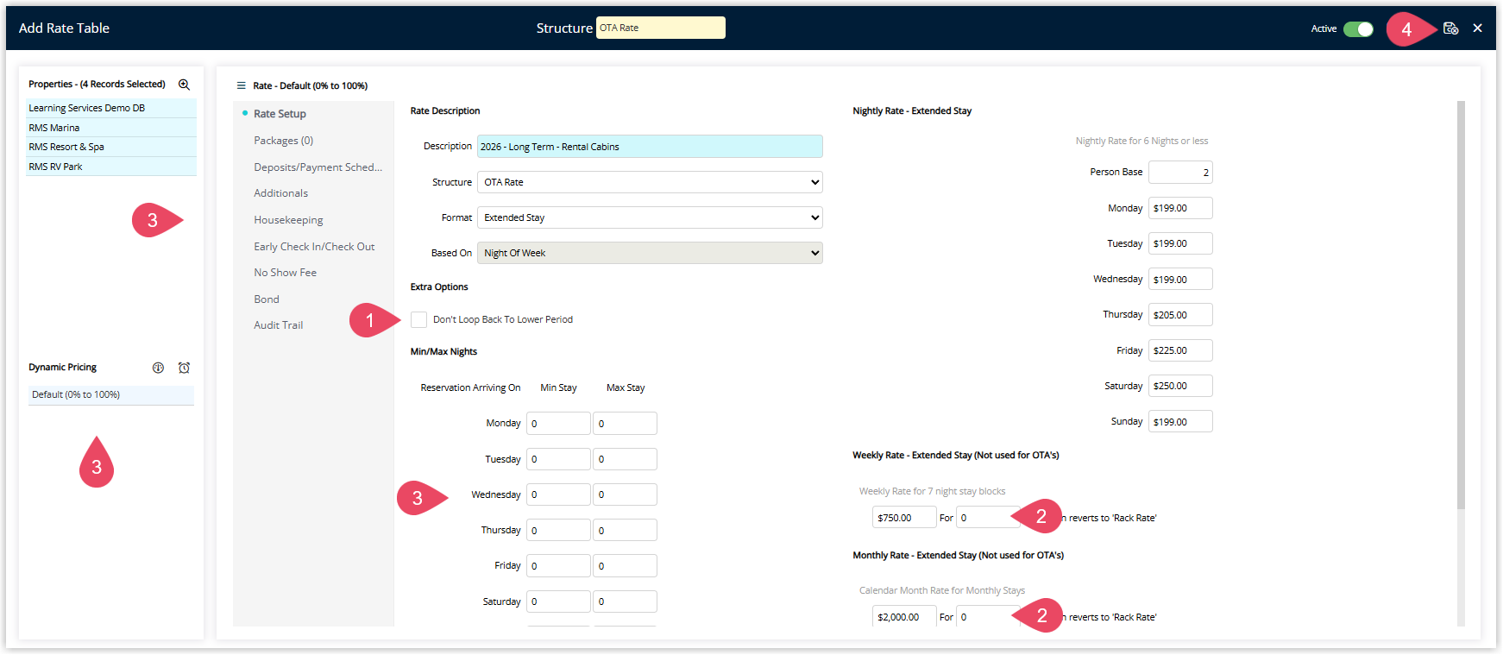The height and width of the screenshot is (655, 1503).
Task: Open the Packages (0) tab
Action: [x=283, y=141]
